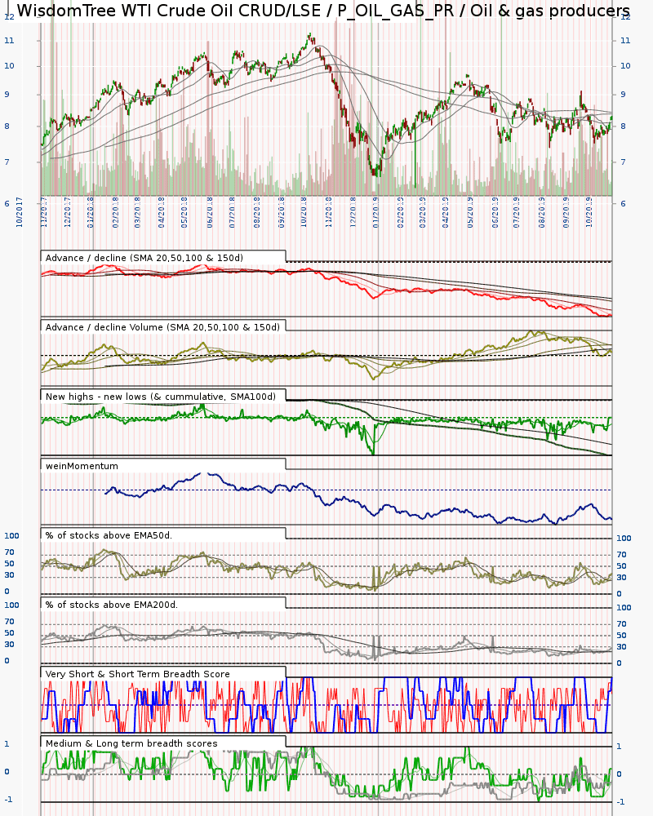Click the '02/2018' date tick label

coord(115,212)
